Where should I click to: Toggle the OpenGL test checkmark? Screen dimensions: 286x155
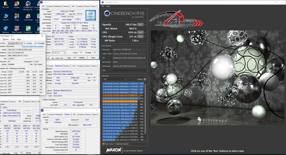tap(146, 24)
